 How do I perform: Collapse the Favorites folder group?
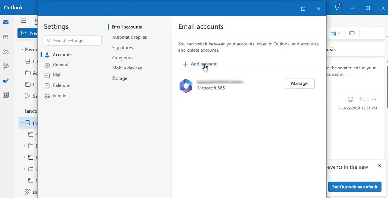click(22, 50)
